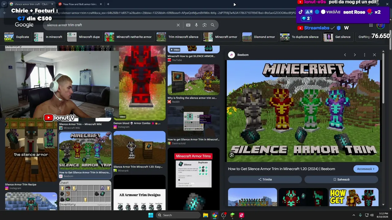392x220 pixels.
Task: Open the preview panel more options menu
Action: 364,55
